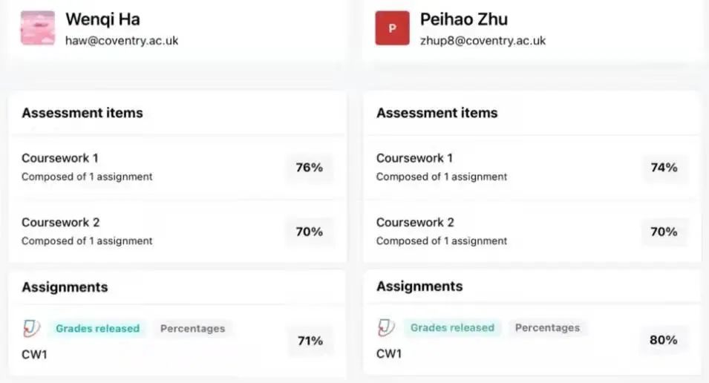Select Peihao Zhu's Coursework 1 row
709x383 pixels.
coord(532,167)
